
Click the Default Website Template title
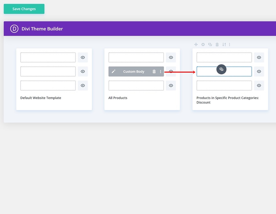click(x=41, y=98)
